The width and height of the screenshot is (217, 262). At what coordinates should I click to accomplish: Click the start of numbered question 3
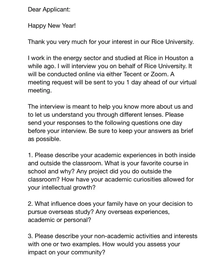pos(30,236)
